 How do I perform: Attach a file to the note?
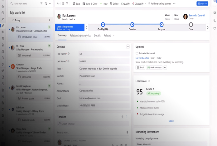pyautogui.click(x=127, y=132)
